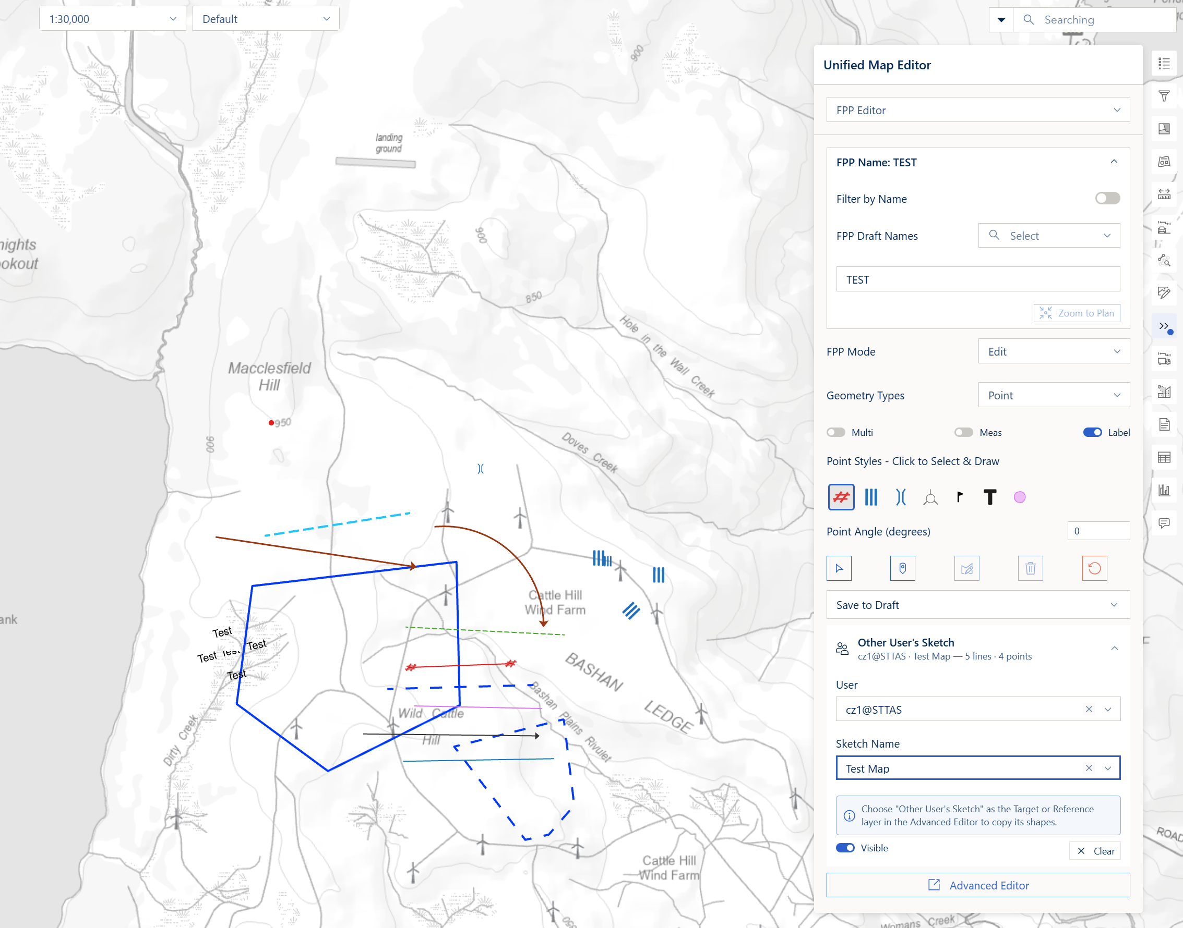The image size is (1183, 928).
Task: Select the pink circle point style
Action: click(x=1019, y=497)
